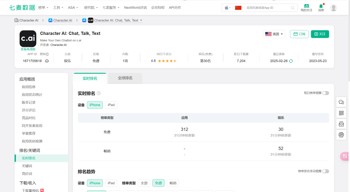Click the 七麦数据 logo

point(22,7)
